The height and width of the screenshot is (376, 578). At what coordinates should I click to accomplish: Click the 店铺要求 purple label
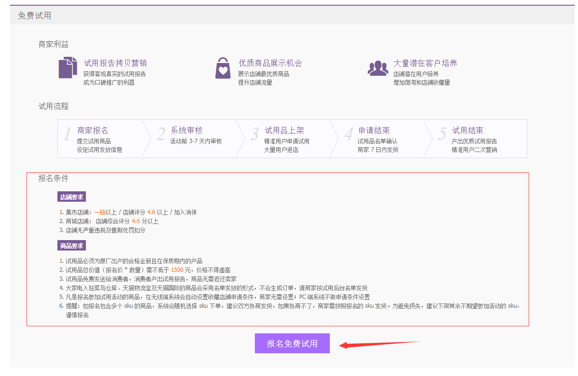tap(72, 197)
